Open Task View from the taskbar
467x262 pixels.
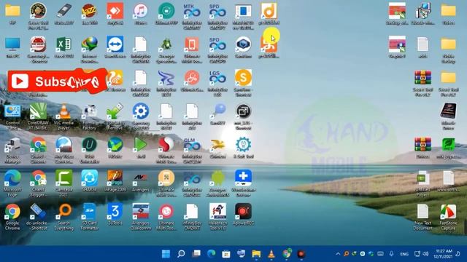[196, 254]
